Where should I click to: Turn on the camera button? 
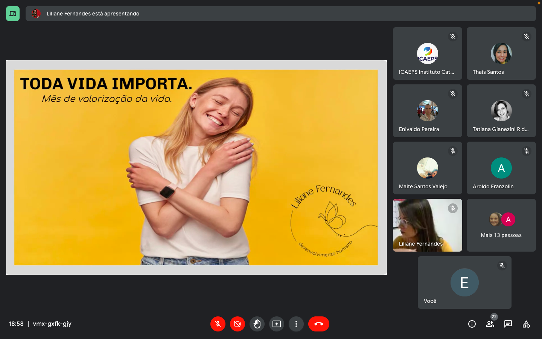(238, 324)
